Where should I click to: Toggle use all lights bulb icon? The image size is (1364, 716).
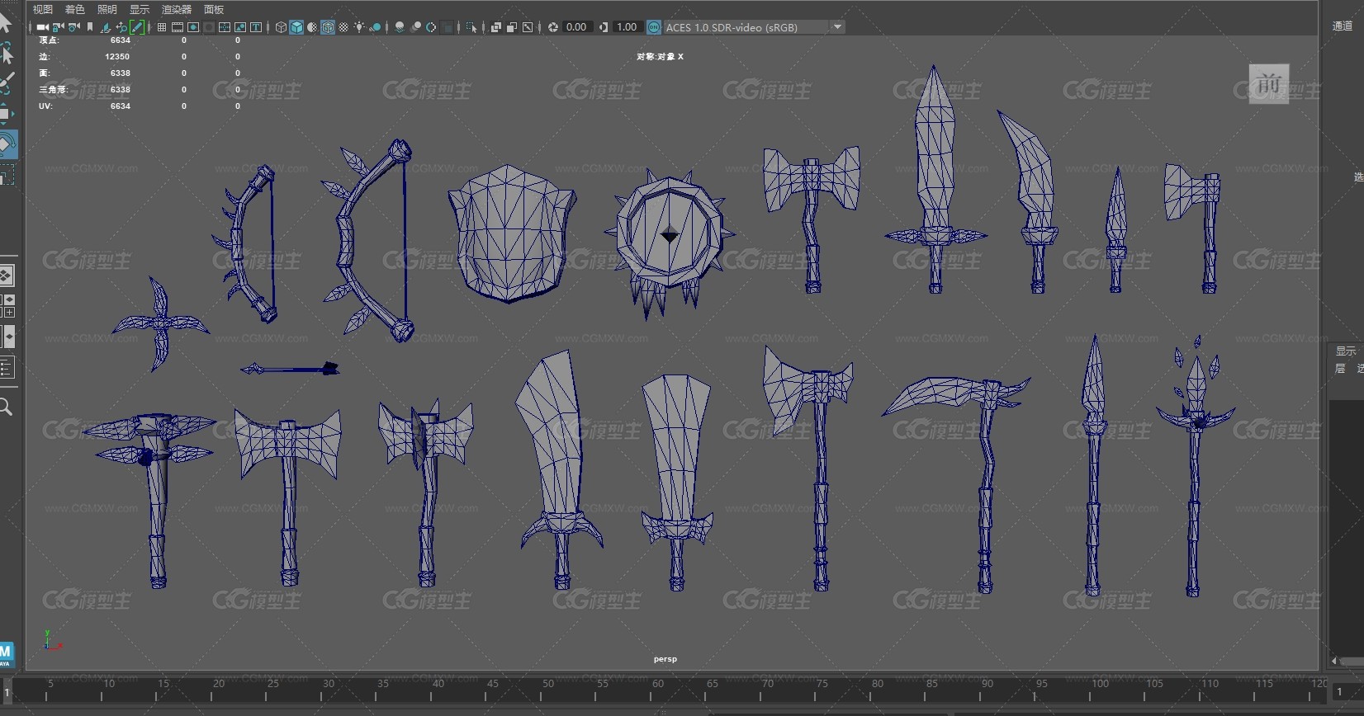359,27
